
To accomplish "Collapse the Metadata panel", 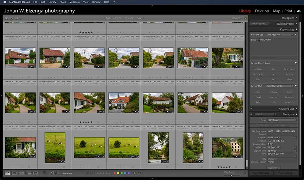I will pos(297,114).
